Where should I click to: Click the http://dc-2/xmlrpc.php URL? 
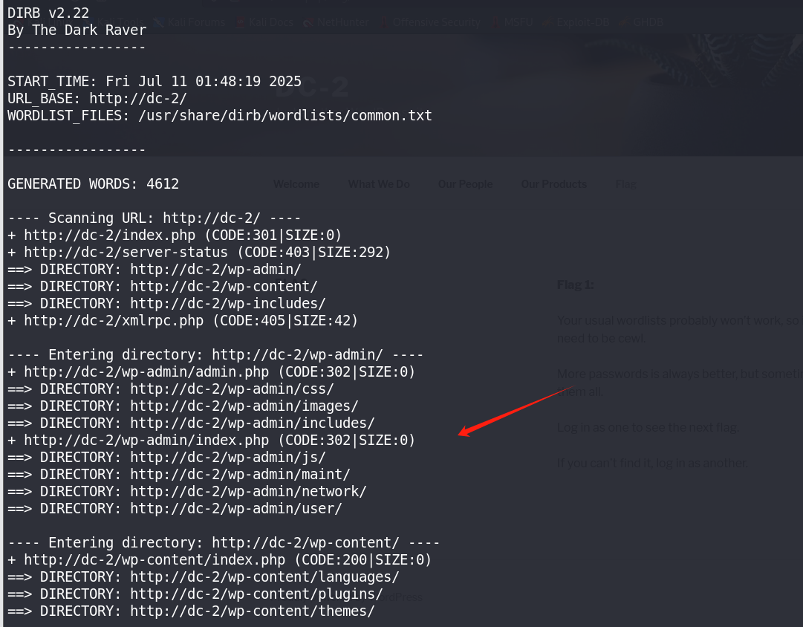pos(114,321)
